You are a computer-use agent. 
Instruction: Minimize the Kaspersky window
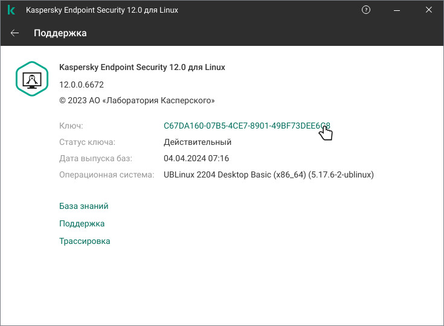pyautogui.click(x=397, y=10)
